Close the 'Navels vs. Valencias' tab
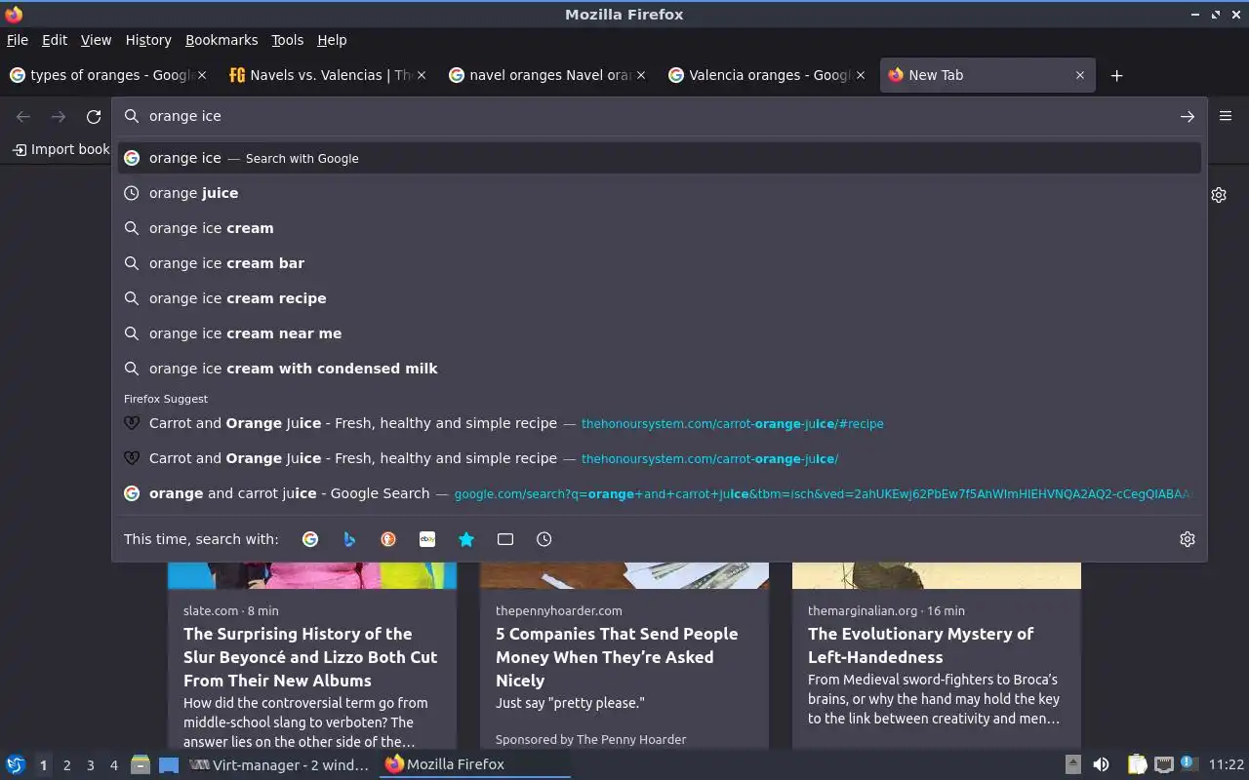The image size is (1249, 780). (x=422, y=75)
